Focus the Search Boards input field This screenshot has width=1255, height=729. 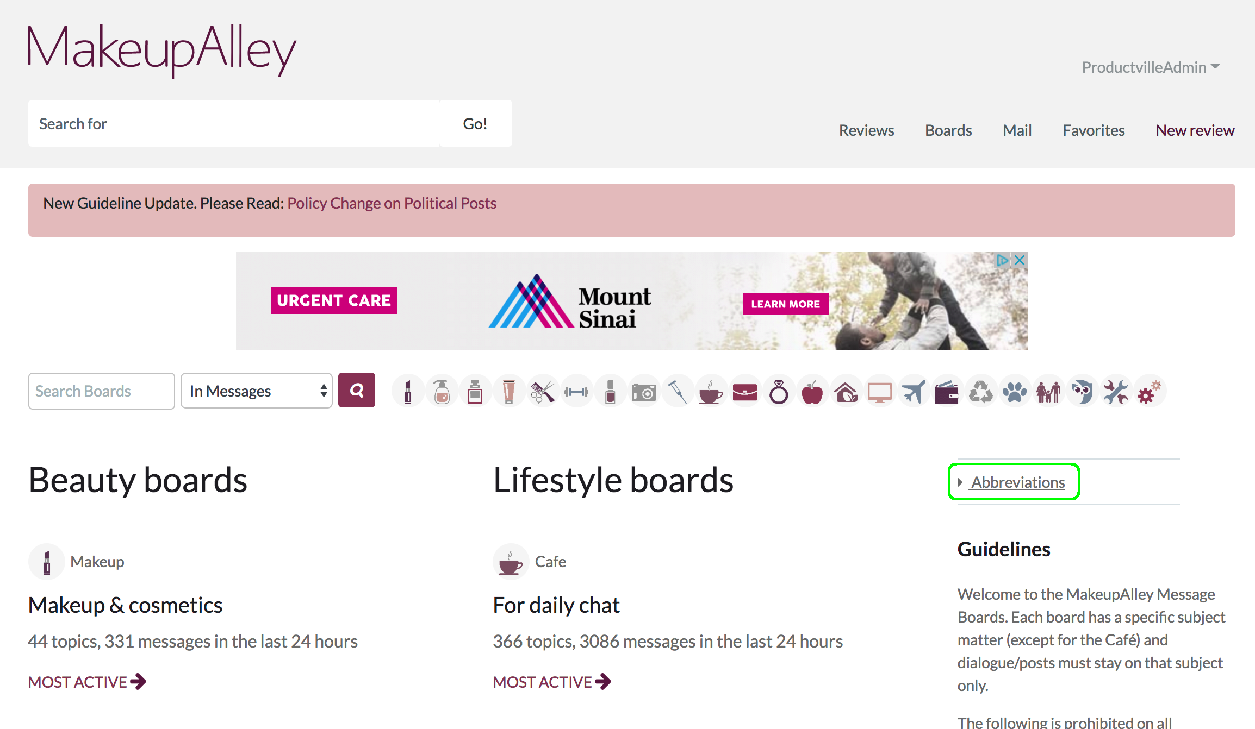point(102,391)
